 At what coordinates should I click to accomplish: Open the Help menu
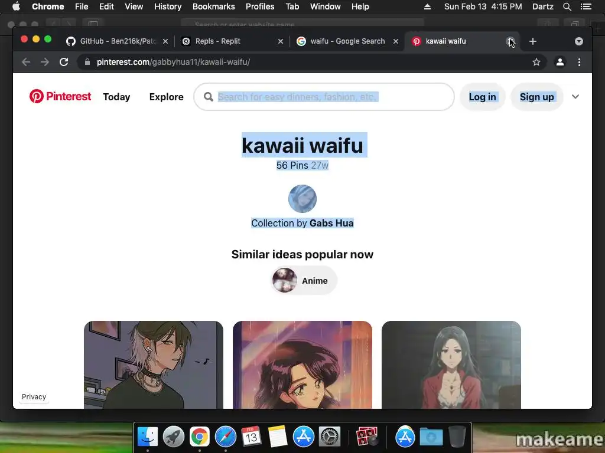click(360, 6)
